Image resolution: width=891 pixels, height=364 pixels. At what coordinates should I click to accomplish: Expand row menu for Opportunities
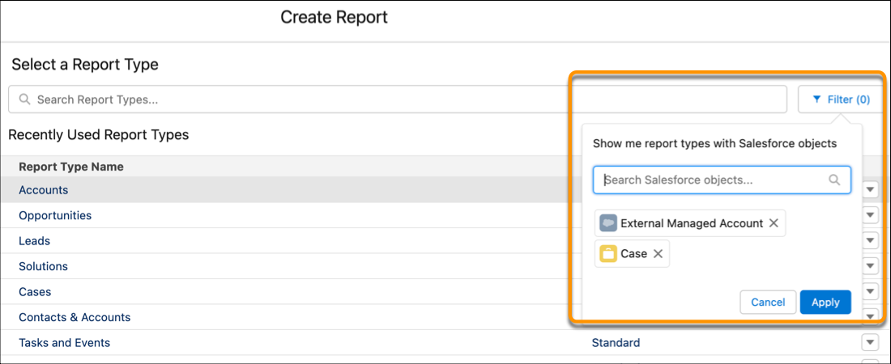[871, 215]
